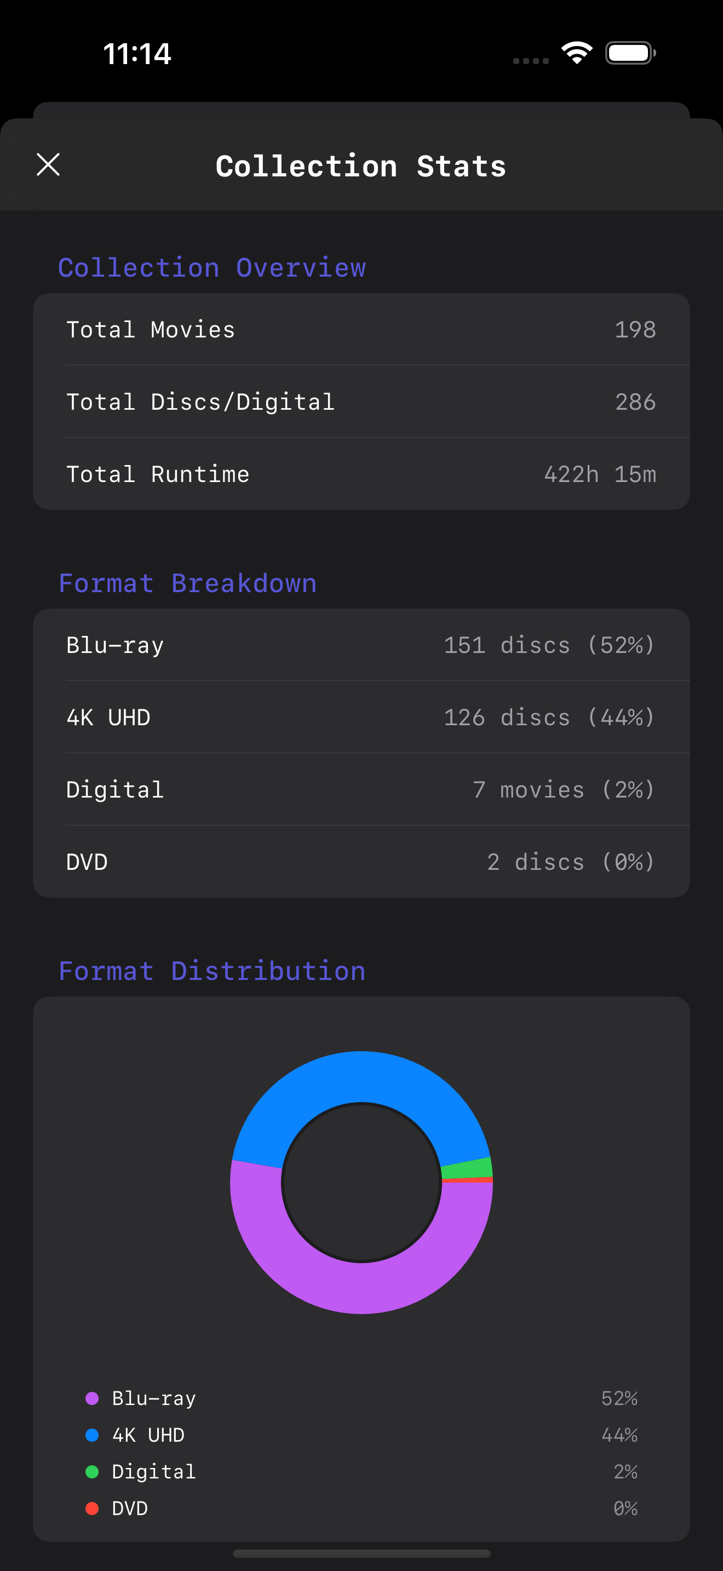Select the Total Movies row

coord(361,329)
